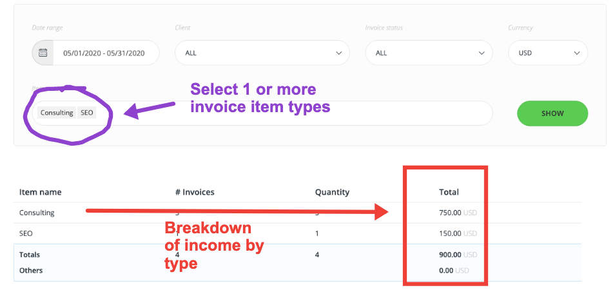Image resolution: width=615 pixels, height=290 pixels.
Task: Expand the Client dropdown
Action: [x=262, y=53]
